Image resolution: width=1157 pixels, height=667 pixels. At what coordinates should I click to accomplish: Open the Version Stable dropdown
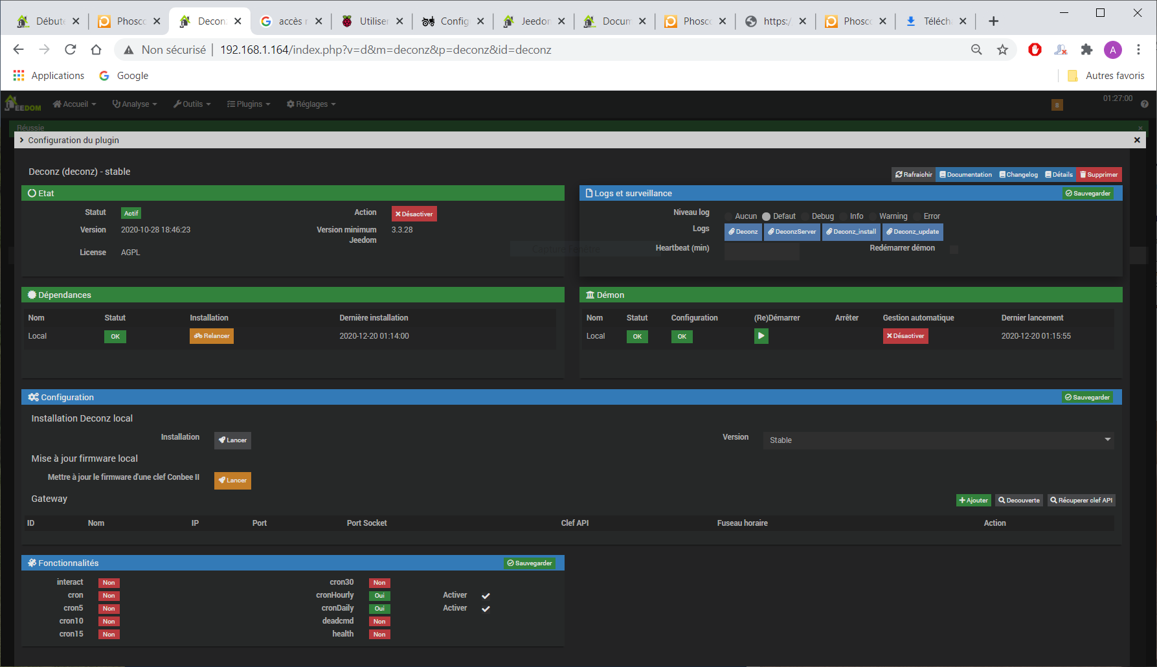pos(939,440)
